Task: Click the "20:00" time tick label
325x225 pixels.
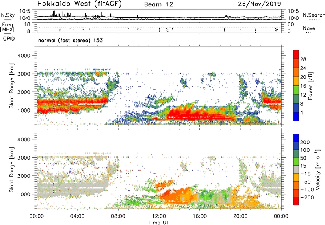Action: 240,216
